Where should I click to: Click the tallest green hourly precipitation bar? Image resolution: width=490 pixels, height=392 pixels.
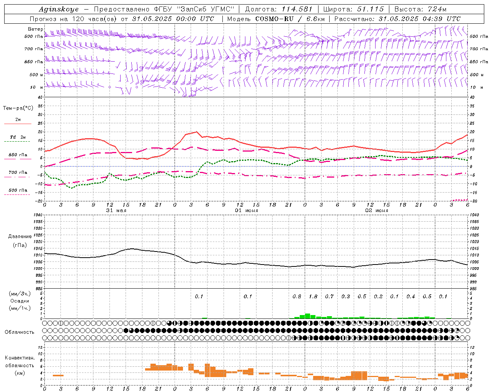(x=307, y=316)
